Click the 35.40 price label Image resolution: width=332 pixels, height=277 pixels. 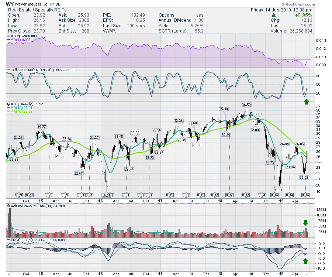pyautogui.click(x=224, y=109)
